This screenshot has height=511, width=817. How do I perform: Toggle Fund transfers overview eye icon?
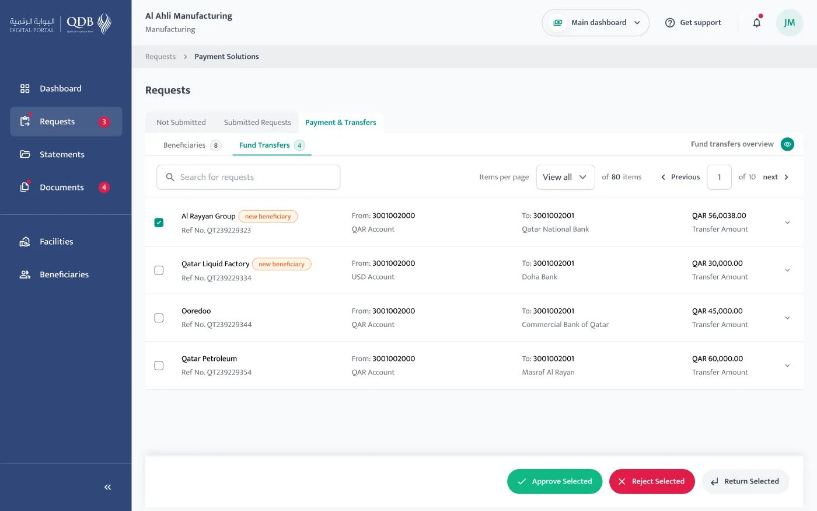[x=787, y=144]
